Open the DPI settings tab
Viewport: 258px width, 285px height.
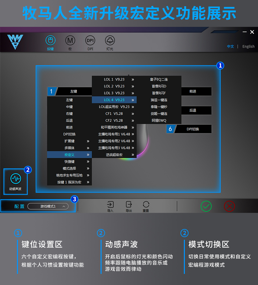[90, 43]
